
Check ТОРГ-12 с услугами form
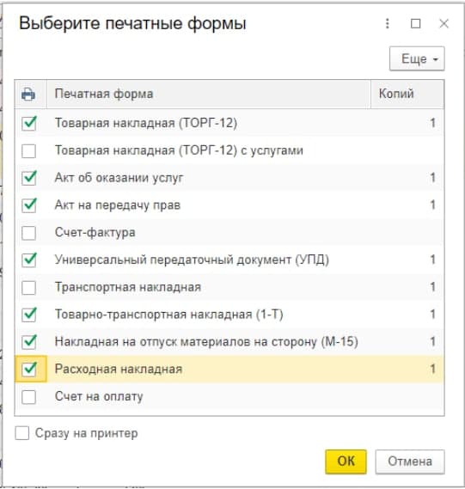tap(28, 150)
